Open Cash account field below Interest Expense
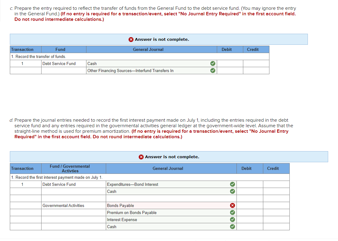This screenshot has width=338, height=241. (x=171, y=227)
